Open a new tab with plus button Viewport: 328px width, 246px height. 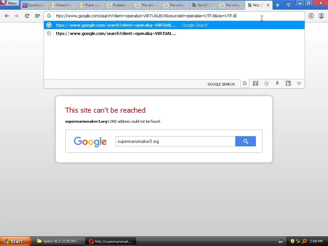[x=278, y=5]
